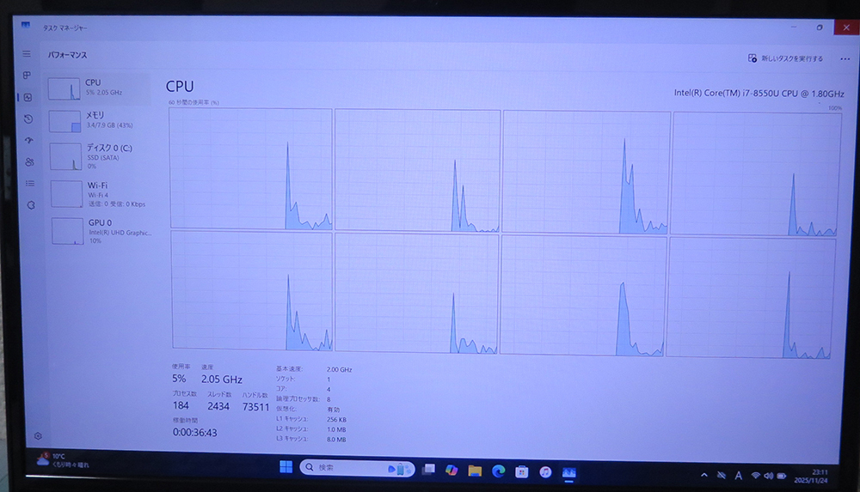Select the Performance page icon in sidebar
This screenshot has height=492, width=860.
pyautogui.click(x=28, y=97)
